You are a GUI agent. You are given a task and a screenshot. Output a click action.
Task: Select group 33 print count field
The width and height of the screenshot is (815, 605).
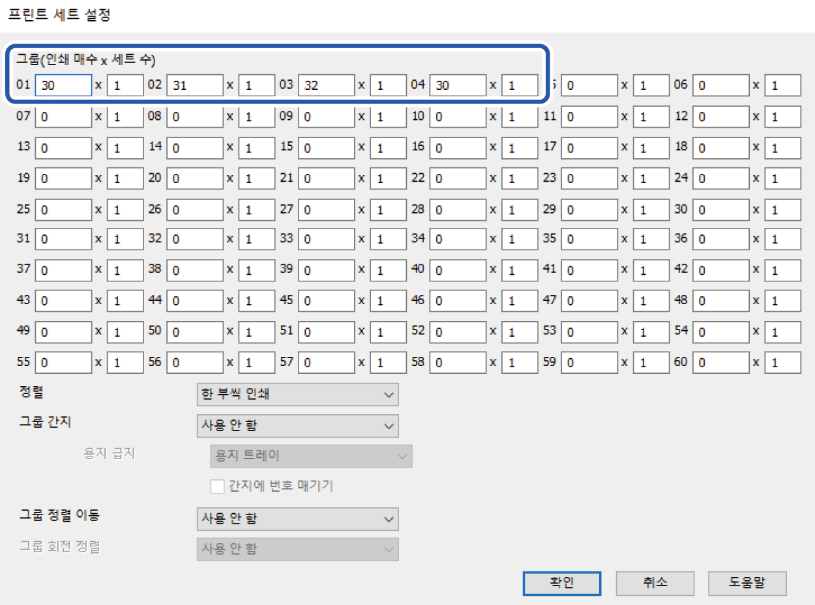pos(327,240)
